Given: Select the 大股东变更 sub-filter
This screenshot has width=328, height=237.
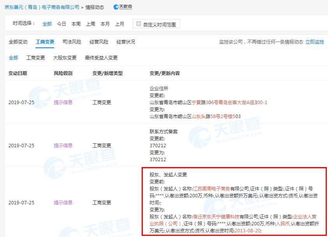Looking at the screenshot, I should point(65,58).
